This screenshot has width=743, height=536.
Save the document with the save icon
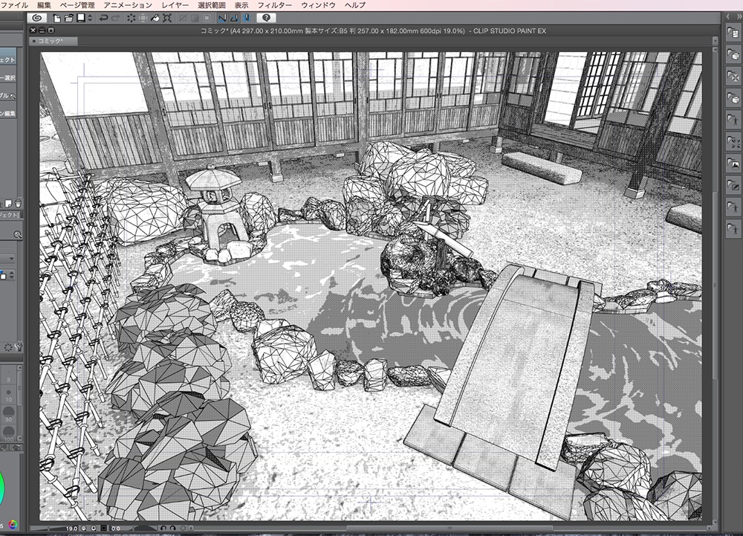pyautogui.click(x=80, y=19)
